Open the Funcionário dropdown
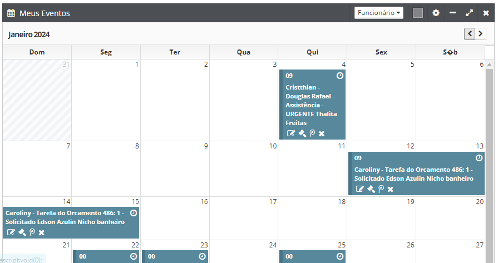The image size is (498, 263). tap(379, 13)
